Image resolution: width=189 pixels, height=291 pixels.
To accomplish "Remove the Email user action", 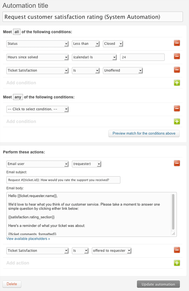I will [x=177, y=163].
